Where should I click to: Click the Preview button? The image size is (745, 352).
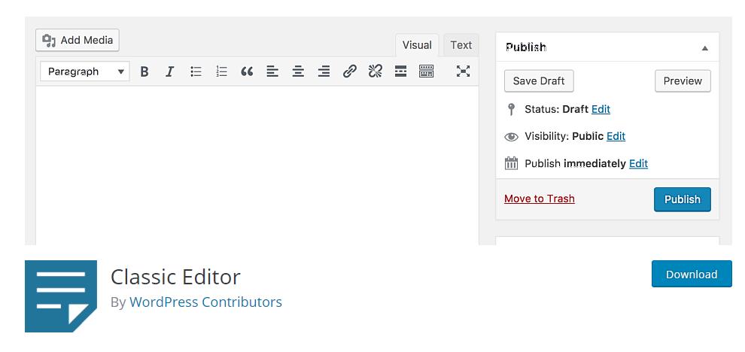683,80
